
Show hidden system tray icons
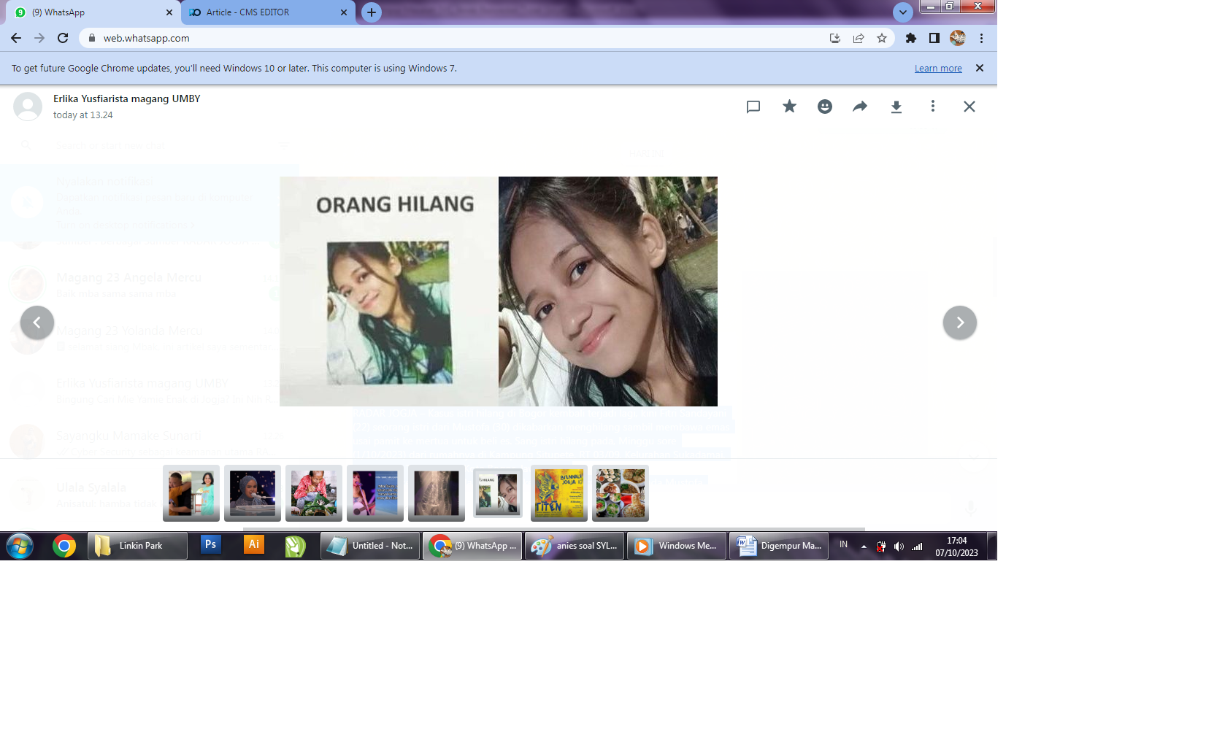(864, 546)
